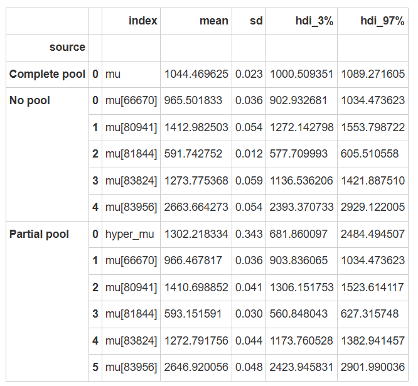This screenshot has width=418, height=386.
Task: Select the mean value 1044.469625
Action: pos(196,74)
